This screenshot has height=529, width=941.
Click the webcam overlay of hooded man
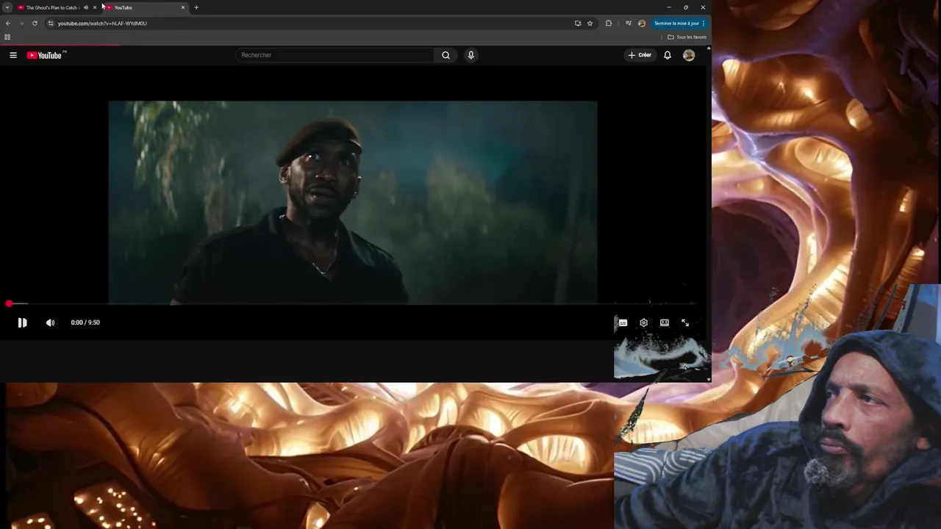[777, 430]
